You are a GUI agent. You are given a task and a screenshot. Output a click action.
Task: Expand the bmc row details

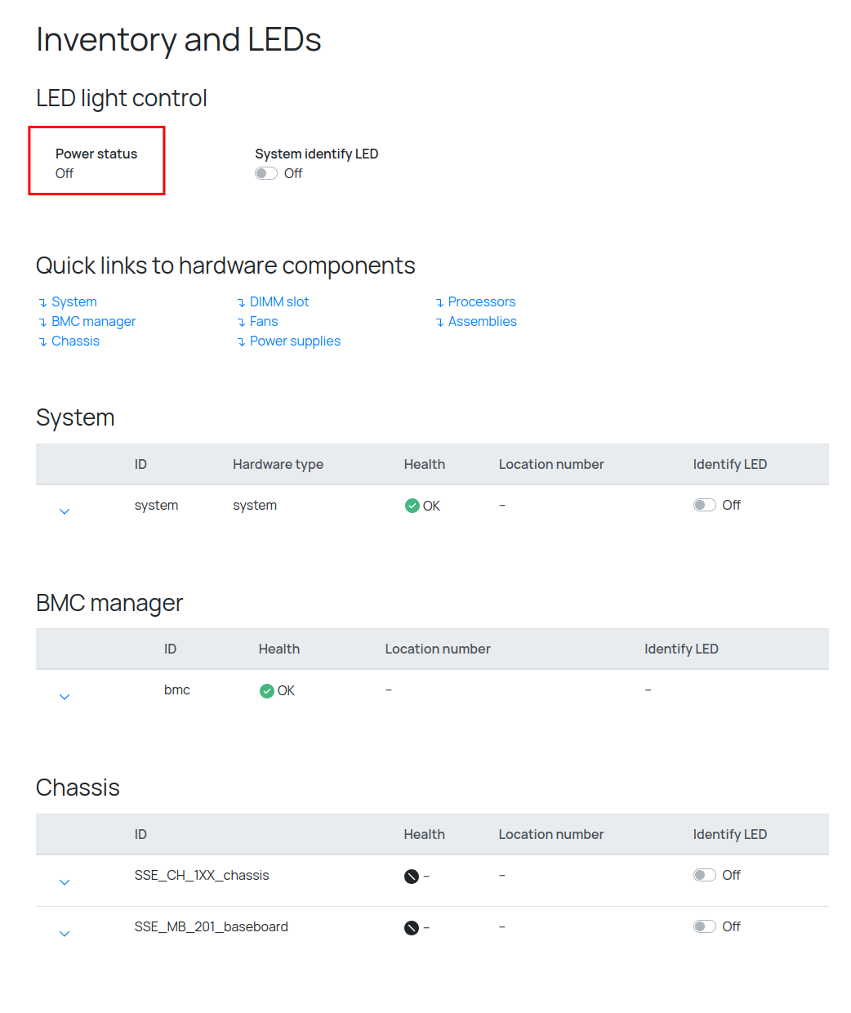pos(65,697)
